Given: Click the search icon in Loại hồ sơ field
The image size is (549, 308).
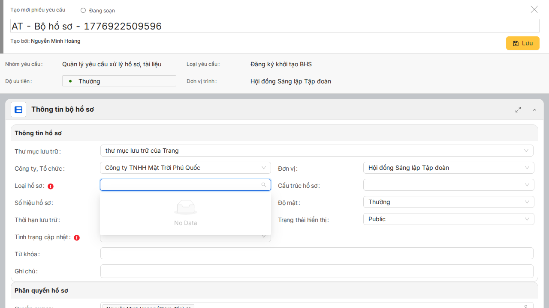Looking at the screenshot, I should click(x=264, y=185).
